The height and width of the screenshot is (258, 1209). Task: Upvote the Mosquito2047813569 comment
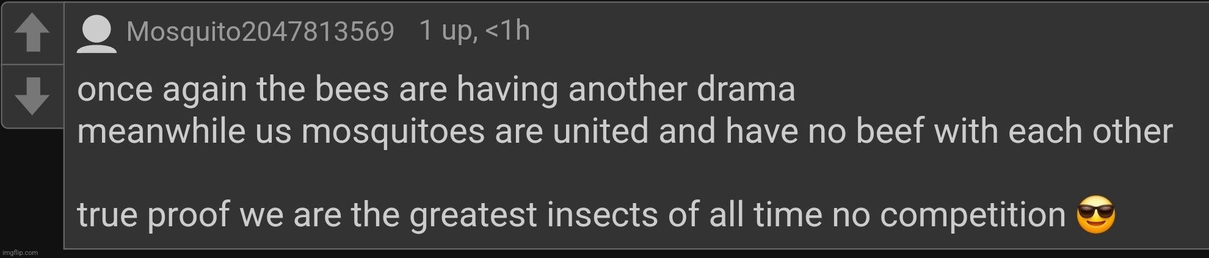click(32, 33)
